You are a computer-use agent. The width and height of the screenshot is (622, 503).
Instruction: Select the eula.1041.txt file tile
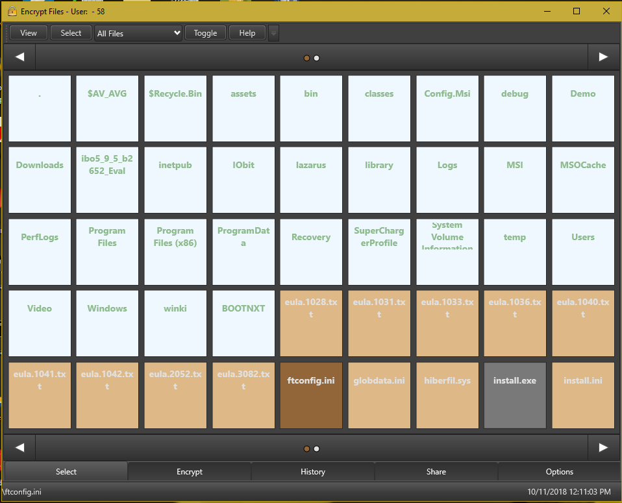(40, 395)
